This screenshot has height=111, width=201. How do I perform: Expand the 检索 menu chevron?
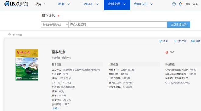coord(69,4)
